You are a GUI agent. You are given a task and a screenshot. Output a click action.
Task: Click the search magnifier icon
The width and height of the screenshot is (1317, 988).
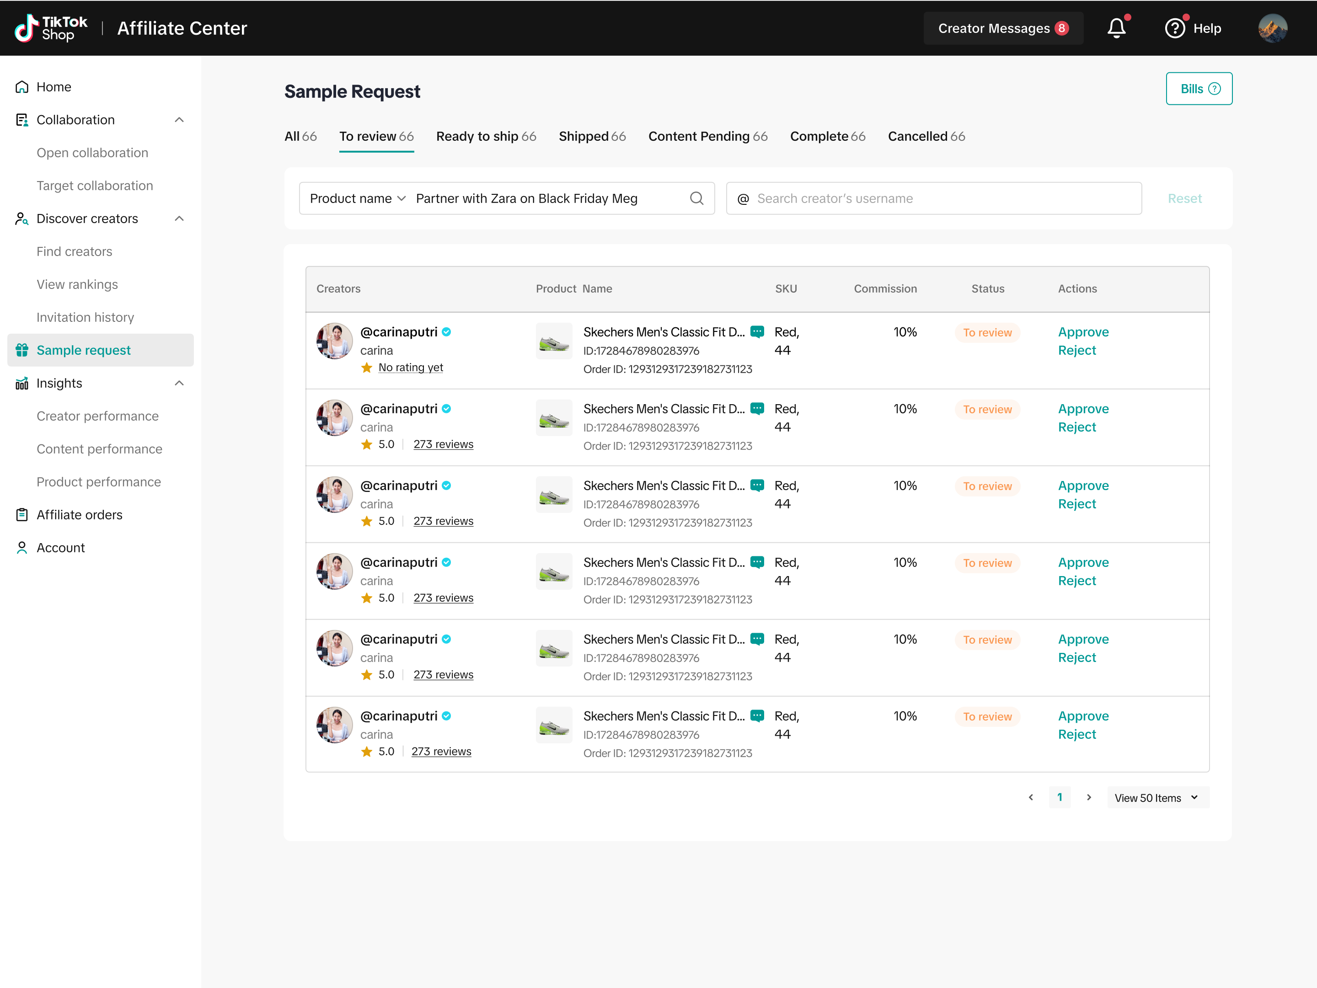point(696,198)
